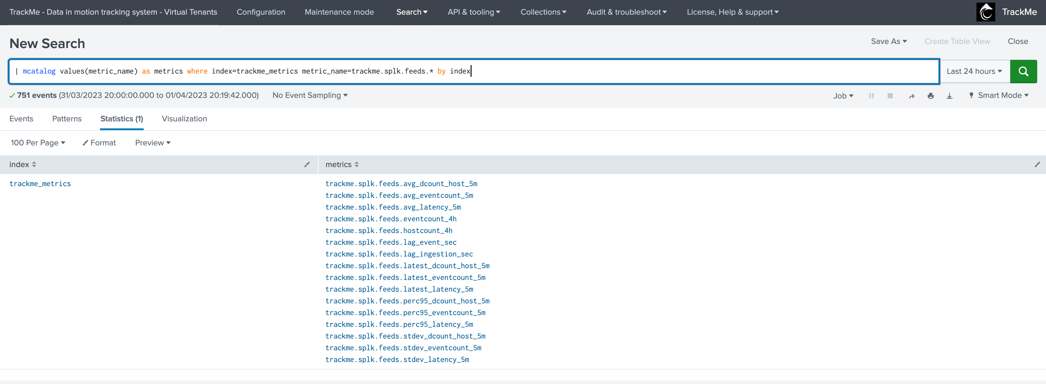Click trackme.splk.feeds.stdev_eventcount_5m metric
1046x384 pixels.
tap(403, 348)
